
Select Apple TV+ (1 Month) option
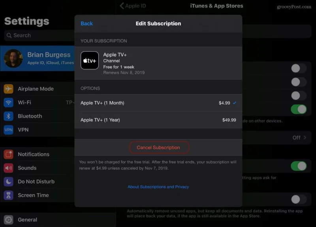pos(158,103)
